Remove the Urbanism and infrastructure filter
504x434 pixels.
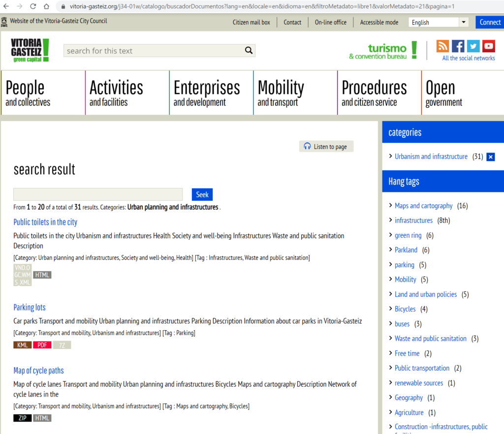pos(490,157)
